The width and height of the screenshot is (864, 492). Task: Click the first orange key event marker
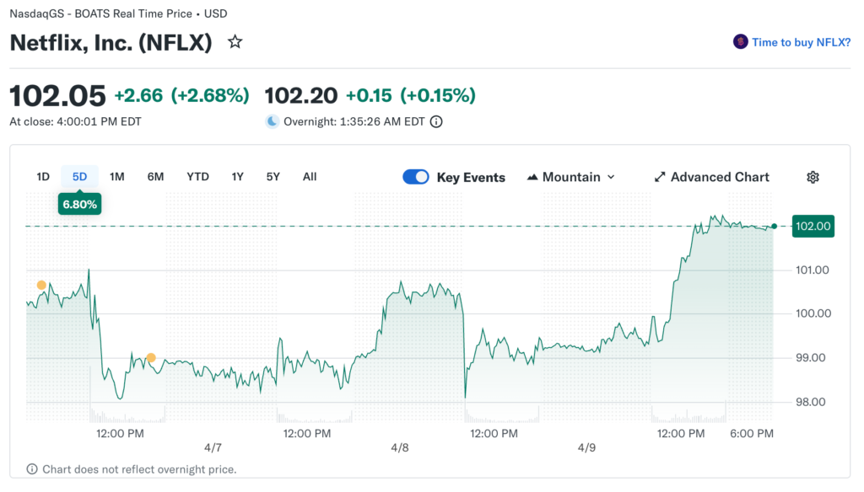(x=41, y=286)
